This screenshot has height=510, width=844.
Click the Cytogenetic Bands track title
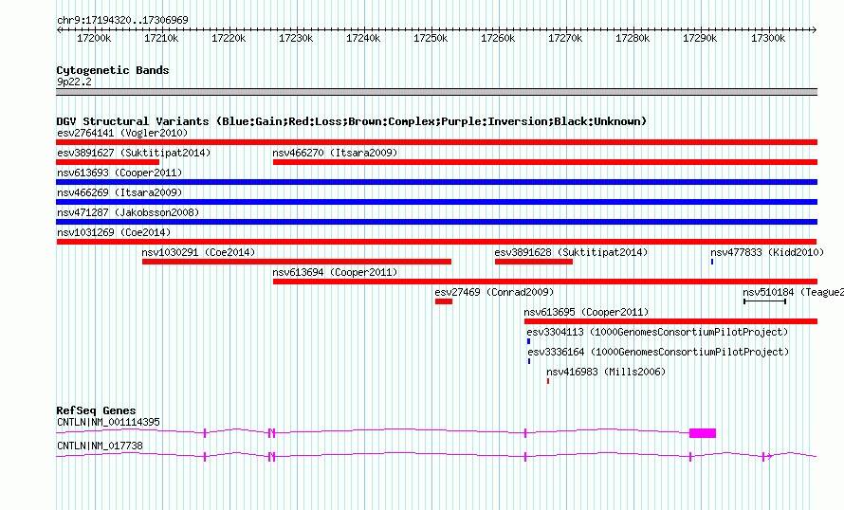pos(113,70)
